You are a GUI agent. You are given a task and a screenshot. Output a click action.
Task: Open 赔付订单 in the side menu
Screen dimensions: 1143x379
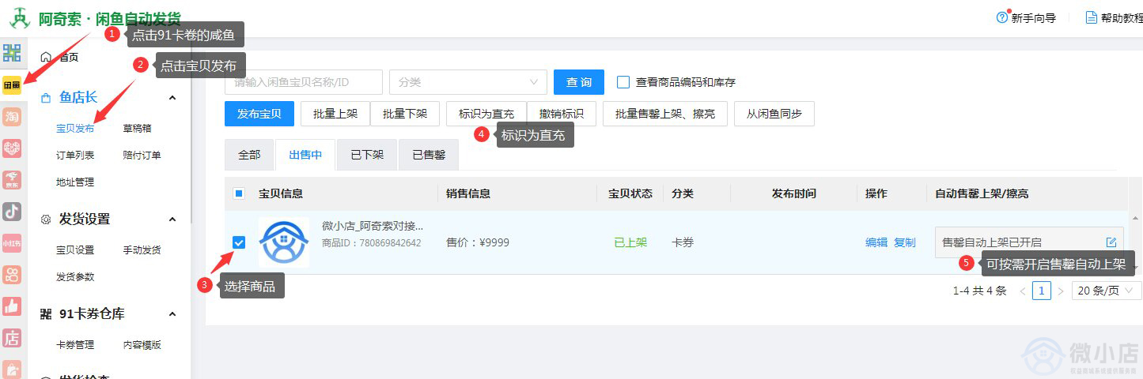coord(142,155)
